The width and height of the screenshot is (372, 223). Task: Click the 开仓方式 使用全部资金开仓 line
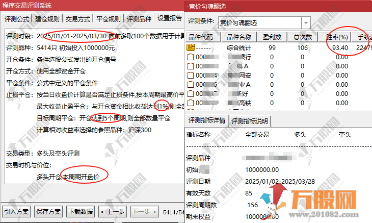[46, 71]
